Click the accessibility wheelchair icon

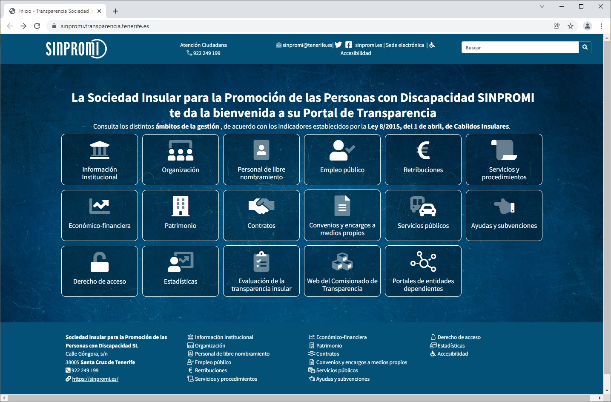coord(433,44)
